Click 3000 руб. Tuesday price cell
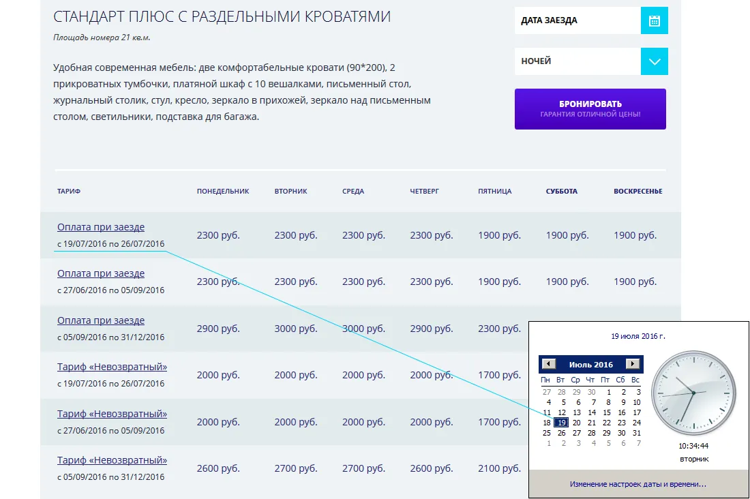750x499 pixels. 296,329
